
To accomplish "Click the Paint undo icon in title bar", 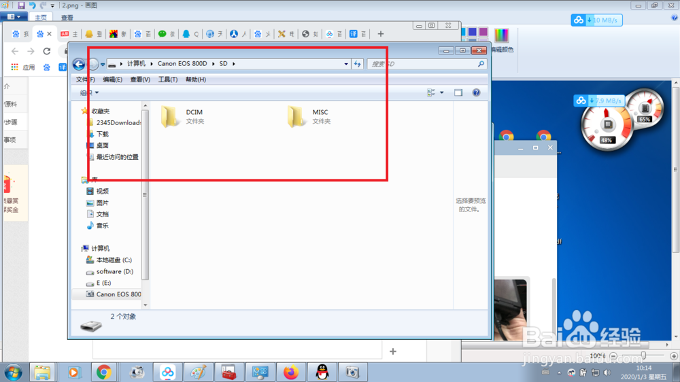I will (x=32, y=5).
